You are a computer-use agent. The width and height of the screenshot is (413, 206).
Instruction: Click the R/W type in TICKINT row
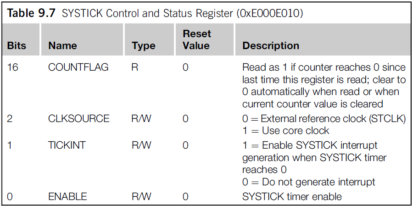141,145
